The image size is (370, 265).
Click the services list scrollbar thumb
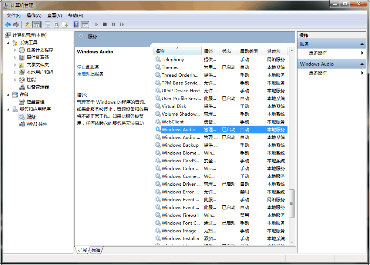click(292, 203)
